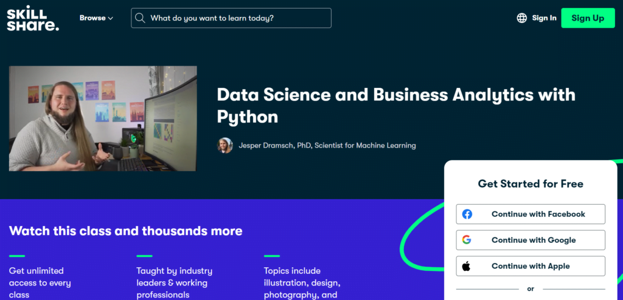
Task: Click the Get Started for Free heading
Action: (531, 184)
